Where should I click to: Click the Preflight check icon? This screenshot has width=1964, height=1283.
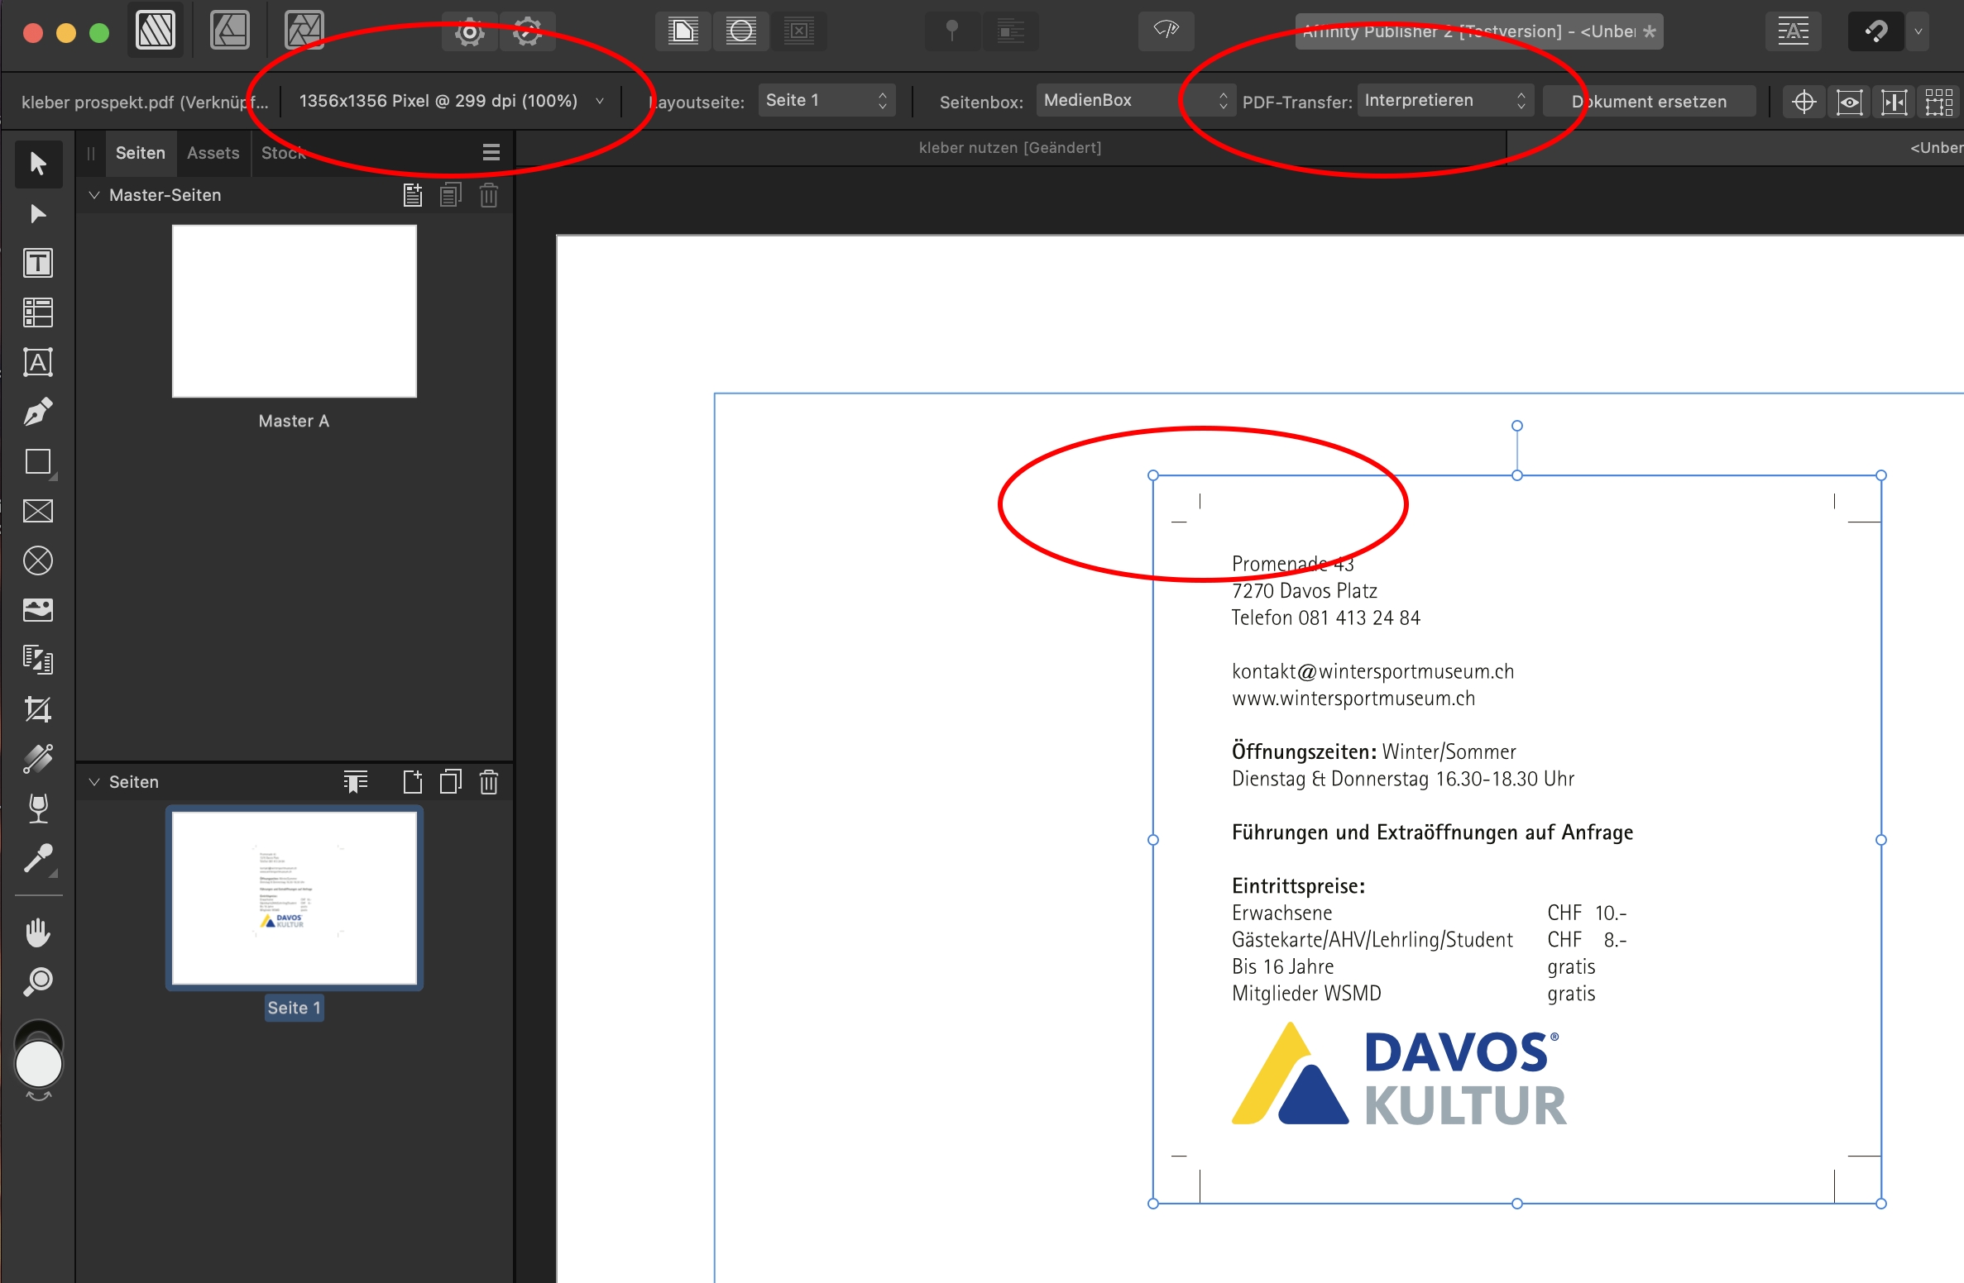click(x=1166, y=31)
